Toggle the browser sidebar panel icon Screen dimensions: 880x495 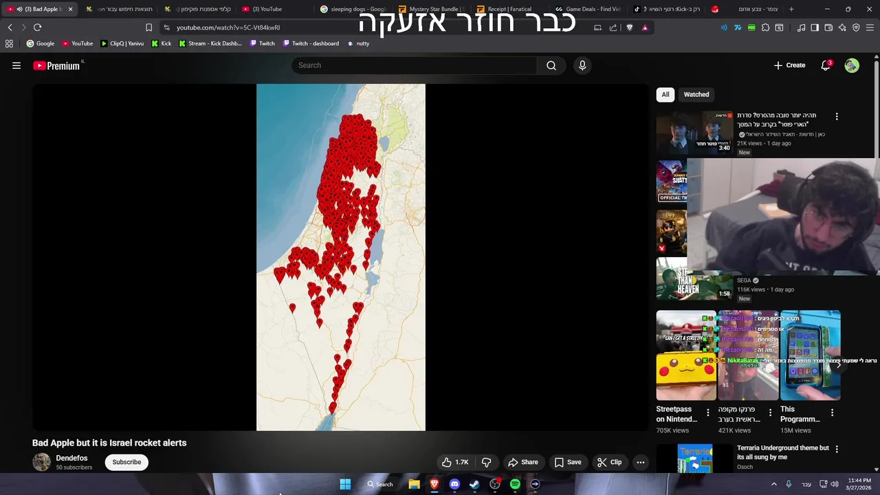tap(815, 27)
